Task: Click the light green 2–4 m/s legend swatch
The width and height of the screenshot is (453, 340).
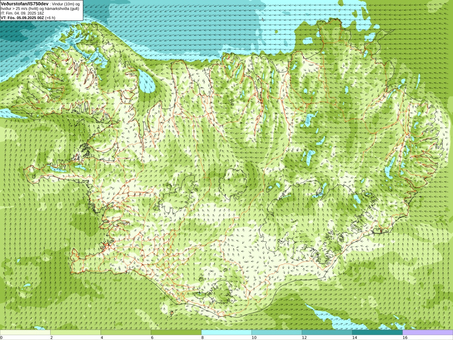Action: pyautogui.click(x=75, y=333)
